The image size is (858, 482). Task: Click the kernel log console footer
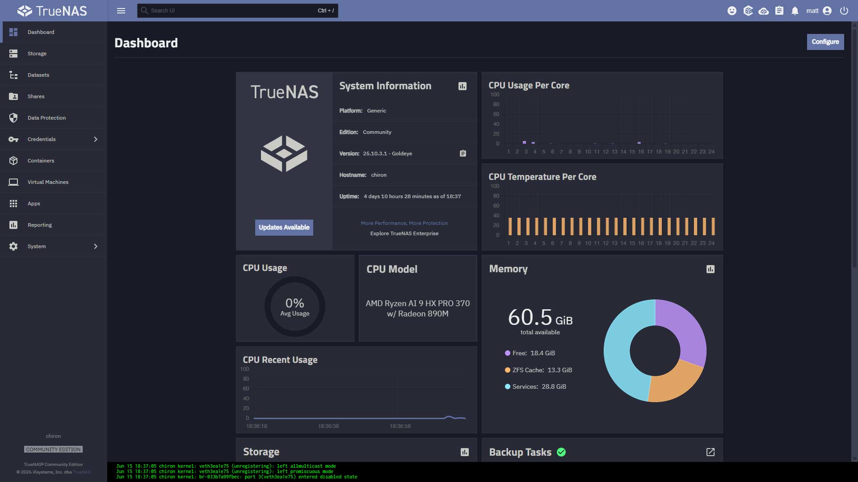click(x=483, y=472)
